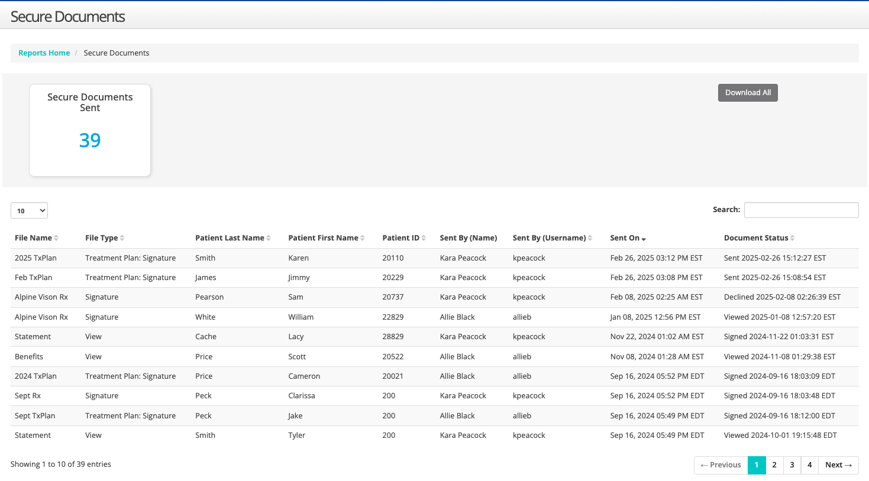Click Feb 26, 2025 03:08 PM EST date
Image resolution: width=869 pixels, height=481 pixels.
click(657, 278)
